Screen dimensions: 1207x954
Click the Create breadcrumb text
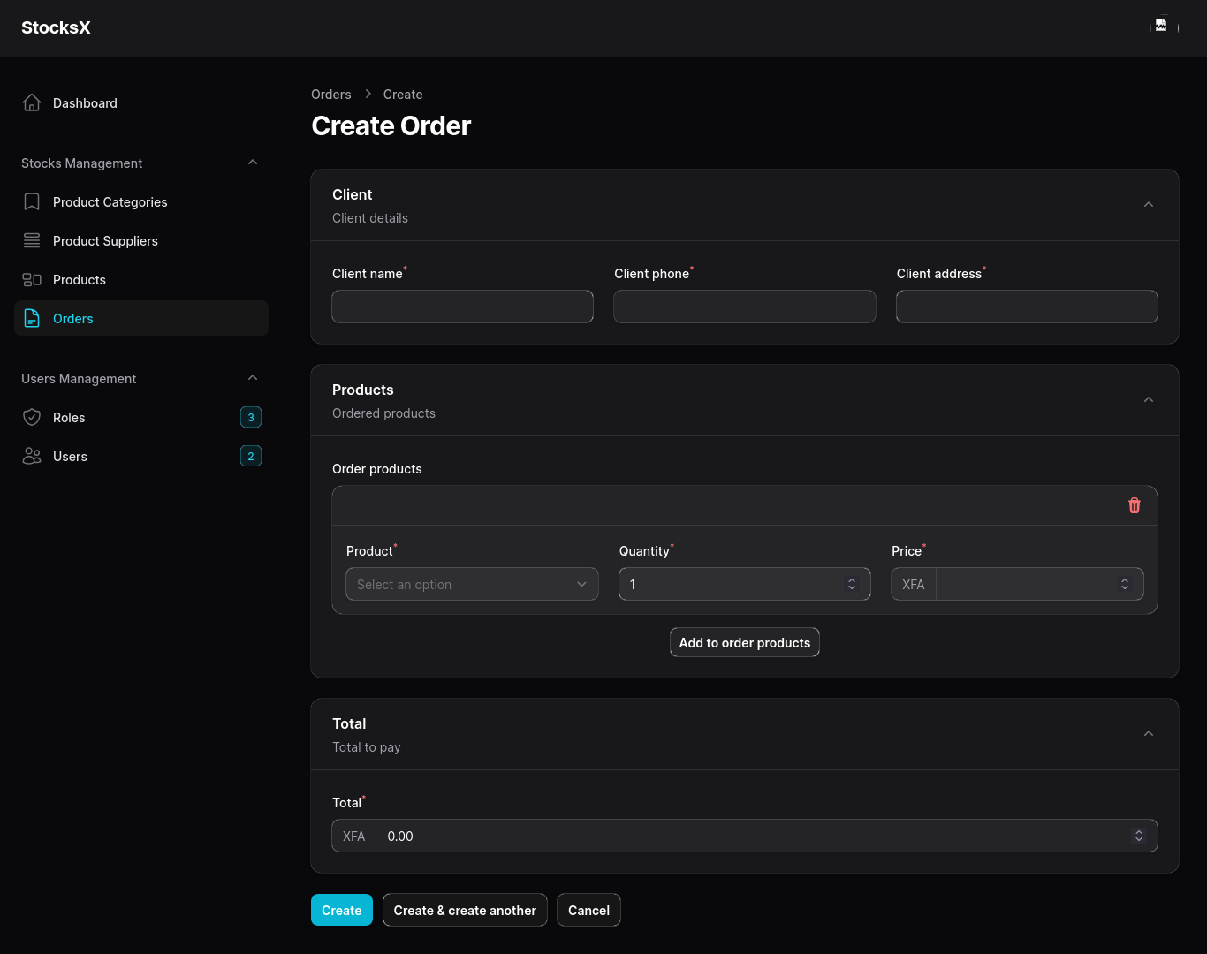click(x=403, y=95)
